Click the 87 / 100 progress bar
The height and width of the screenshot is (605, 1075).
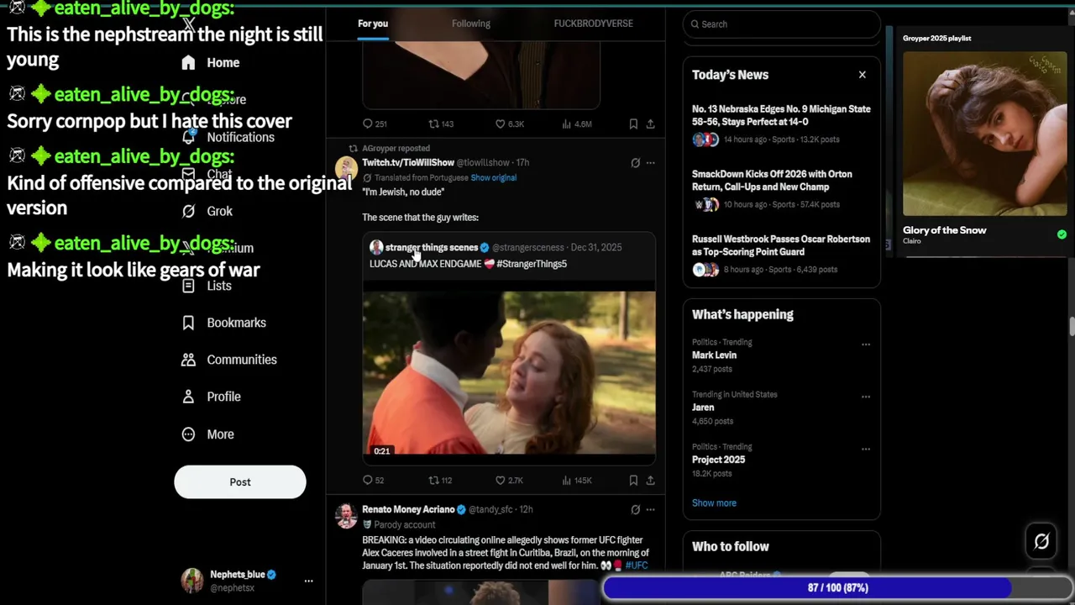836,588
